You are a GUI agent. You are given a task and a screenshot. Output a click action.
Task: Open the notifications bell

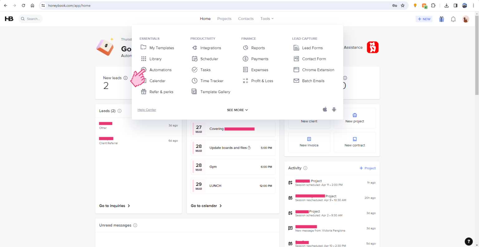[453, 19]
